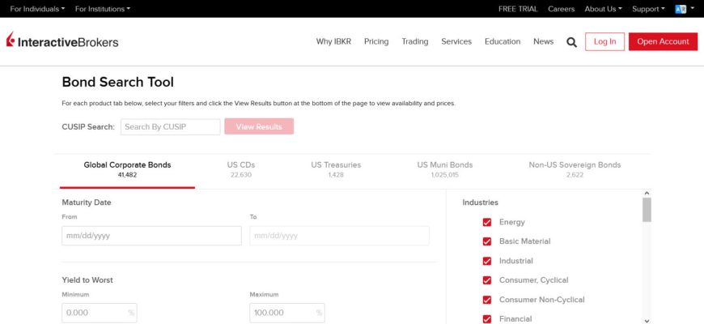Expand the For Institutions dropdown

point(103,9)
